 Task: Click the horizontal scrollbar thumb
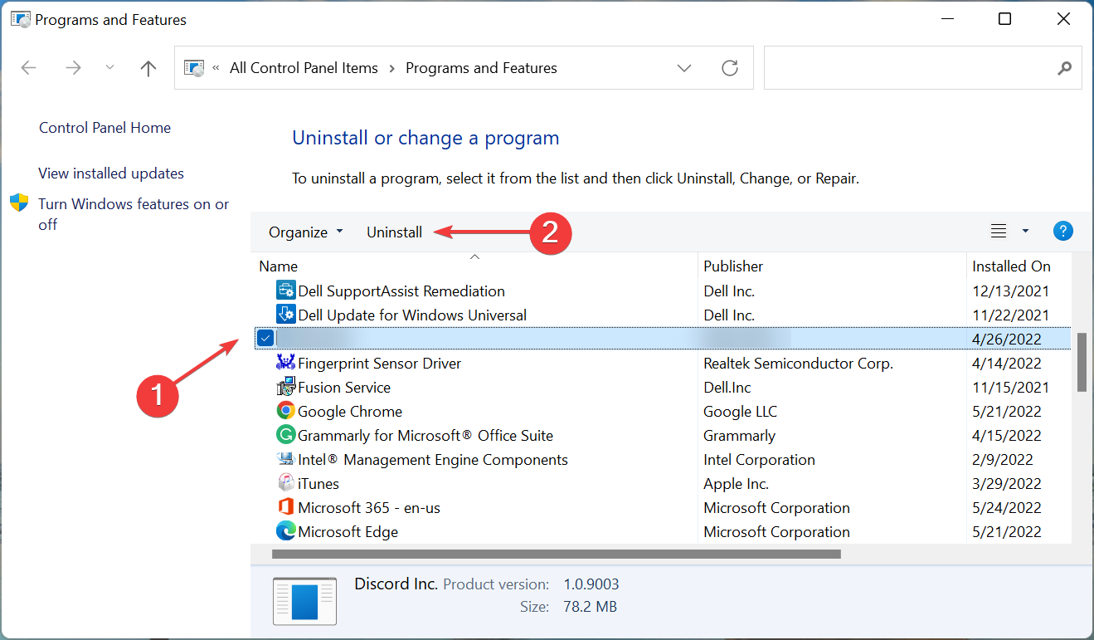557,554
